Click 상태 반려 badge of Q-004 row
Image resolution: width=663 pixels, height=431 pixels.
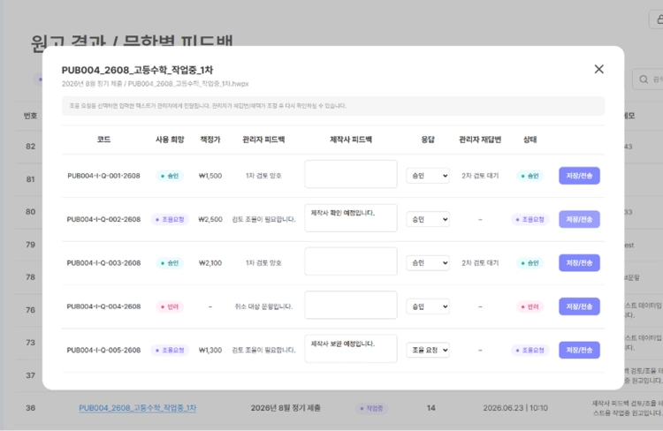[x=530, y=306]
